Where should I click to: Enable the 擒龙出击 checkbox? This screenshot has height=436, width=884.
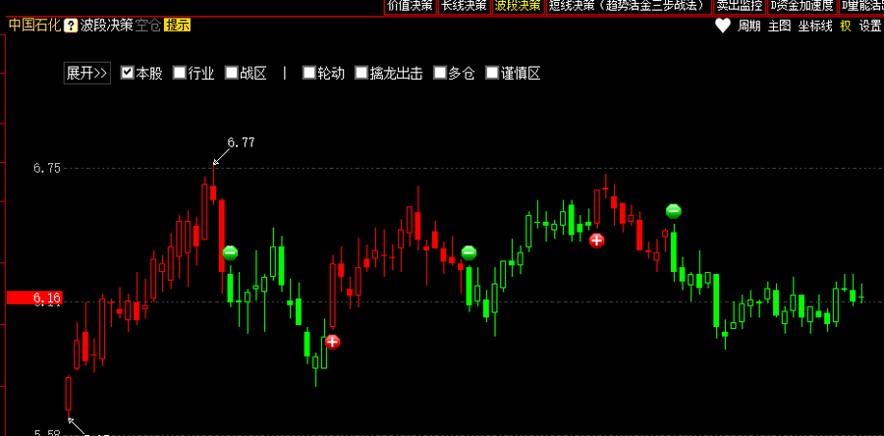[x=360, y=73]
